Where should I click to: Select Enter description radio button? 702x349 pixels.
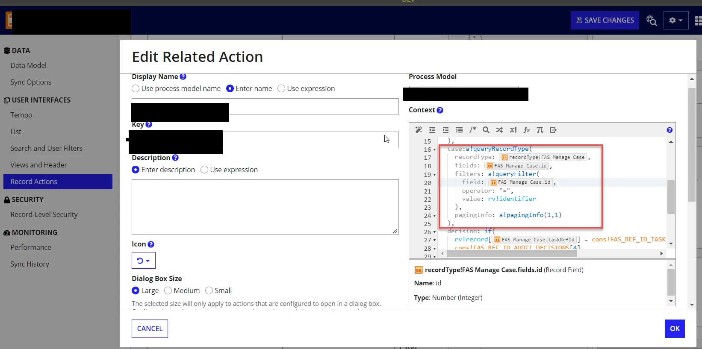[x=136, y=170]
